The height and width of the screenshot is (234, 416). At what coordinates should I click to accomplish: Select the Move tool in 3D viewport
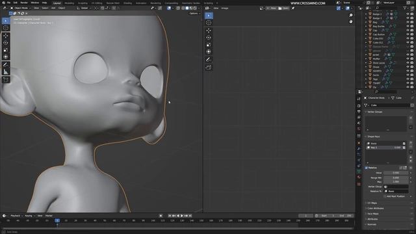[6, 36]
